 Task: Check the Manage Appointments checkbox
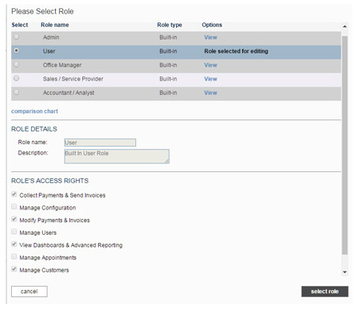[14, 256]
